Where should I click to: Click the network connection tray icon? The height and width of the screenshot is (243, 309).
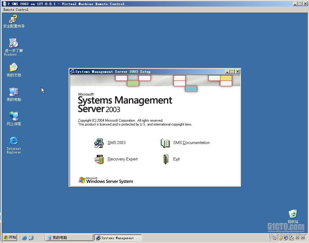pyautogui.click(x=285, y=238)
